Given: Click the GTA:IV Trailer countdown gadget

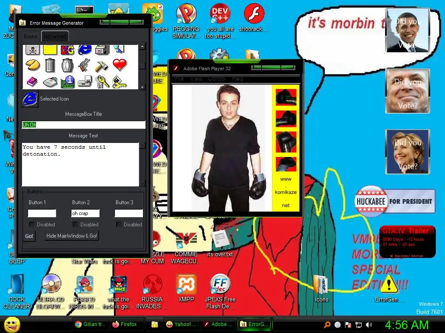Looking at the screenshot, I should click(408, 242).
